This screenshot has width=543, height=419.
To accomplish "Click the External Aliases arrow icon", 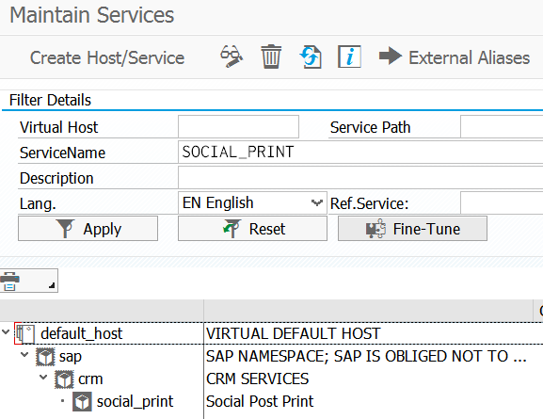I will [391, 56].
